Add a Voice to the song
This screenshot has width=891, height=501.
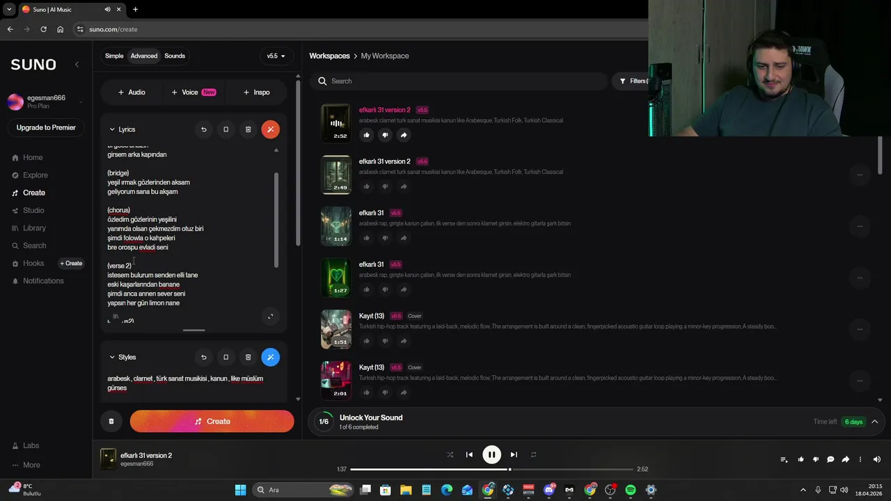[194, 92]
